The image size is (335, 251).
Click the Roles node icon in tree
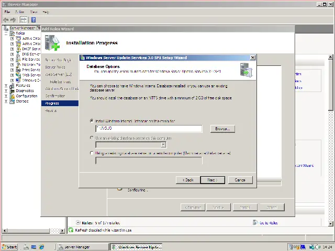point(12,33)
